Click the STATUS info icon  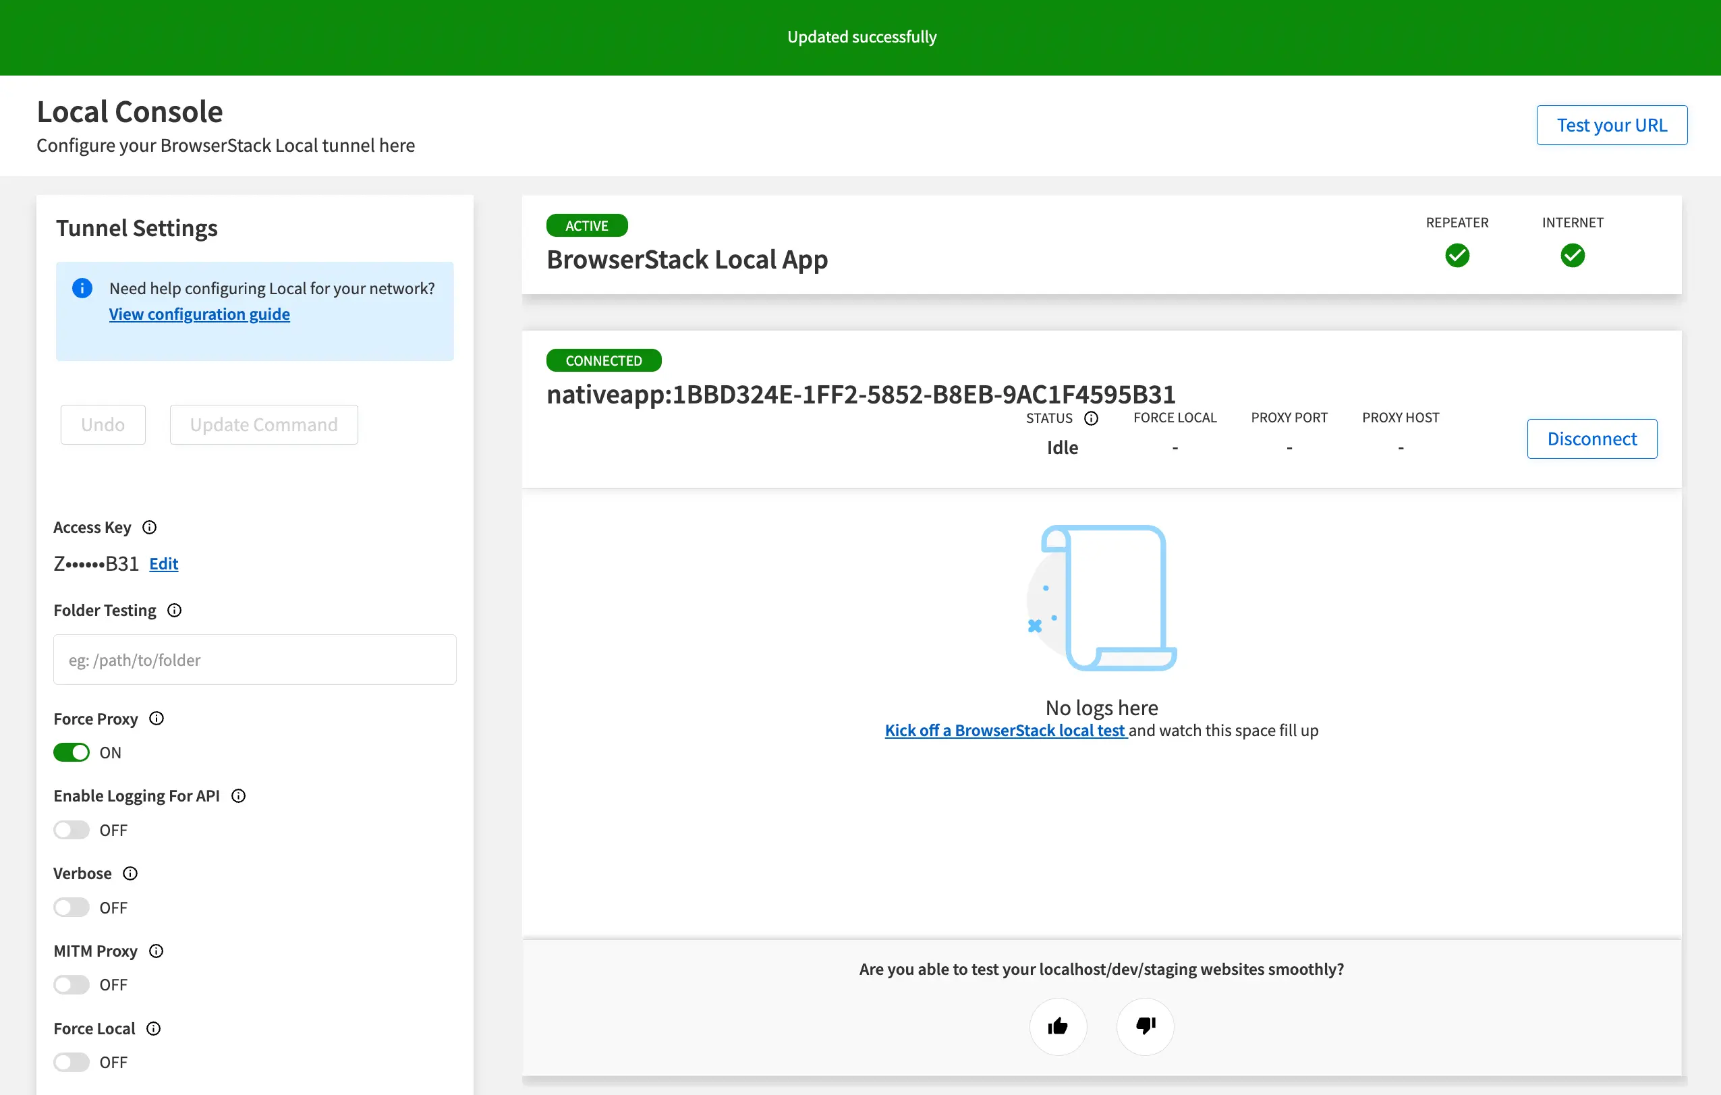pyautogui.click(x=1092, y=418)
